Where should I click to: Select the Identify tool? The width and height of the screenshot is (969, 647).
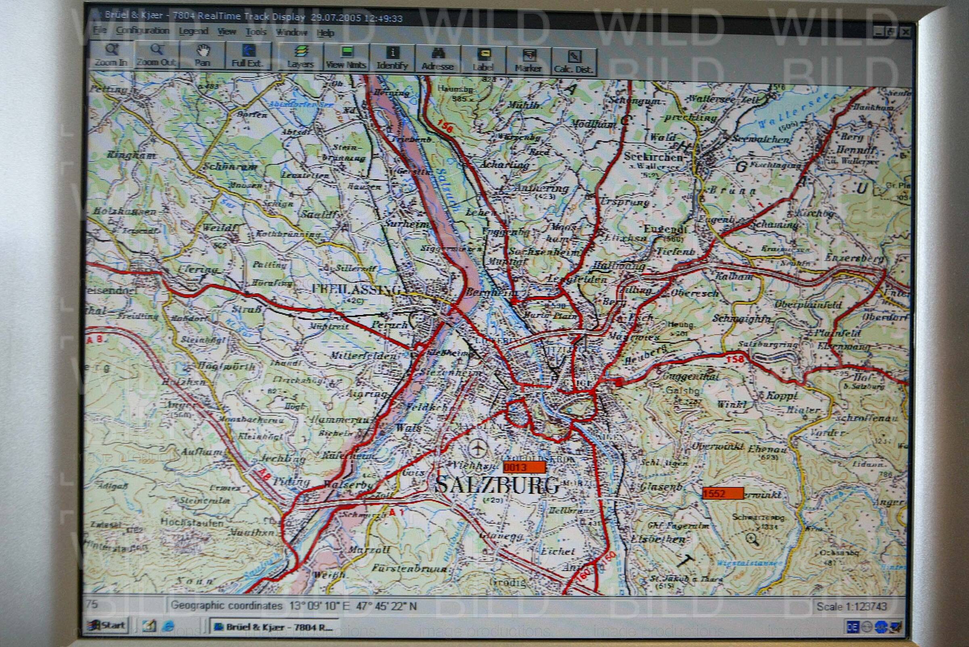[392, 59]
